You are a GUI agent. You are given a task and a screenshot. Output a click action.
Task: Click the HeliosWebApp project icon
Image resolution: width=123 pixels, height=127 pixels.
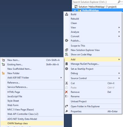[80, 10]
